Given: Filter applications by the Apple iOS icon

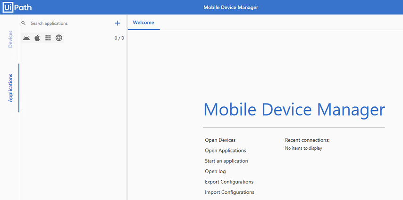Looking at the screenshot, I should (x=37, y=38).
